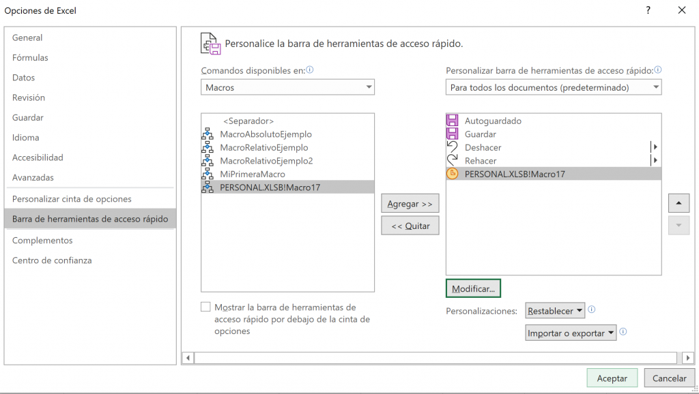This screenshot has height=394, width=699.
Task: Click info icon next to Comandos disponibles en
Action: tap(310, 70)
